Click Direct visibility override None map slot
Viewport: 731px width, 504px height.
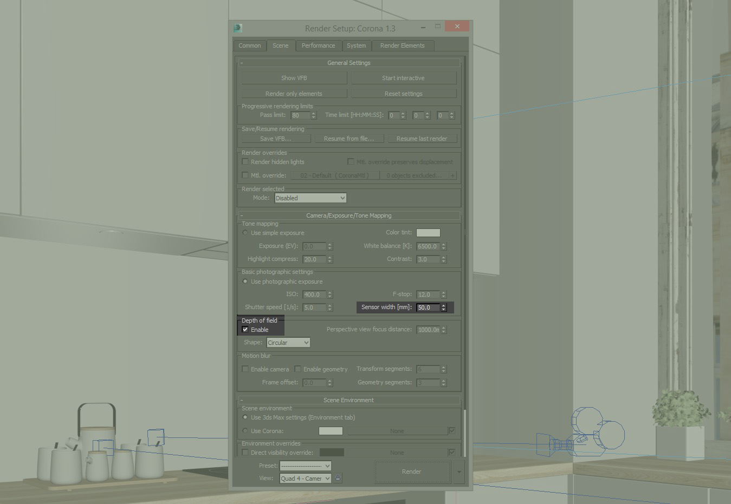(x=397, y=453)
